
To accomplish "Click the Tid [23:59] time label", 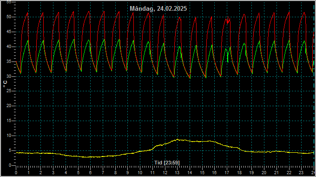I will pyautogui.click(x=167, y=163).
